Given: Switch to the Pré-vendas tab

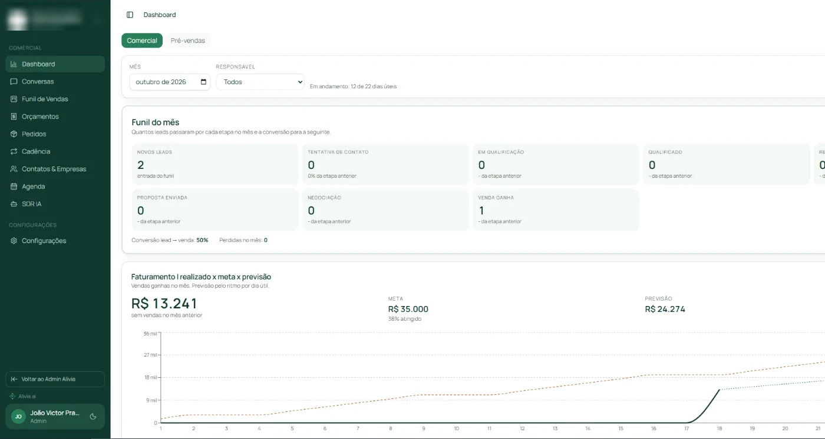Looking at the screenshot, I should click(x=188, y=41).
